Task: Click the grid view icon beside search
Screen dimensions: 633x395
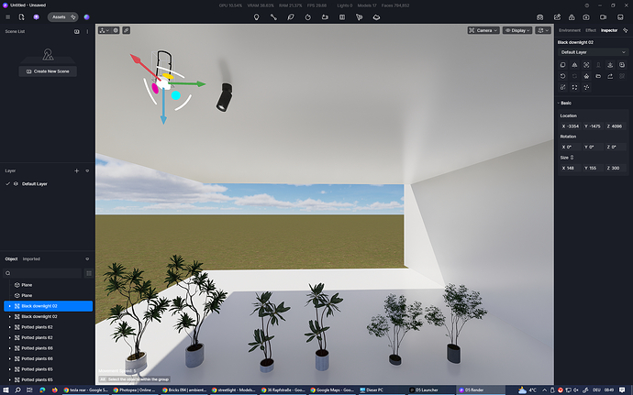Action: point(88,273)
